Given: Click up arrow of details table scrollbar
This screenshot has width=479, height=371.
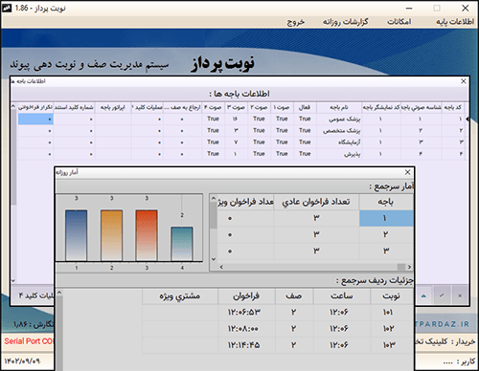Looking at the screenshot, I should tap(59, 293).
